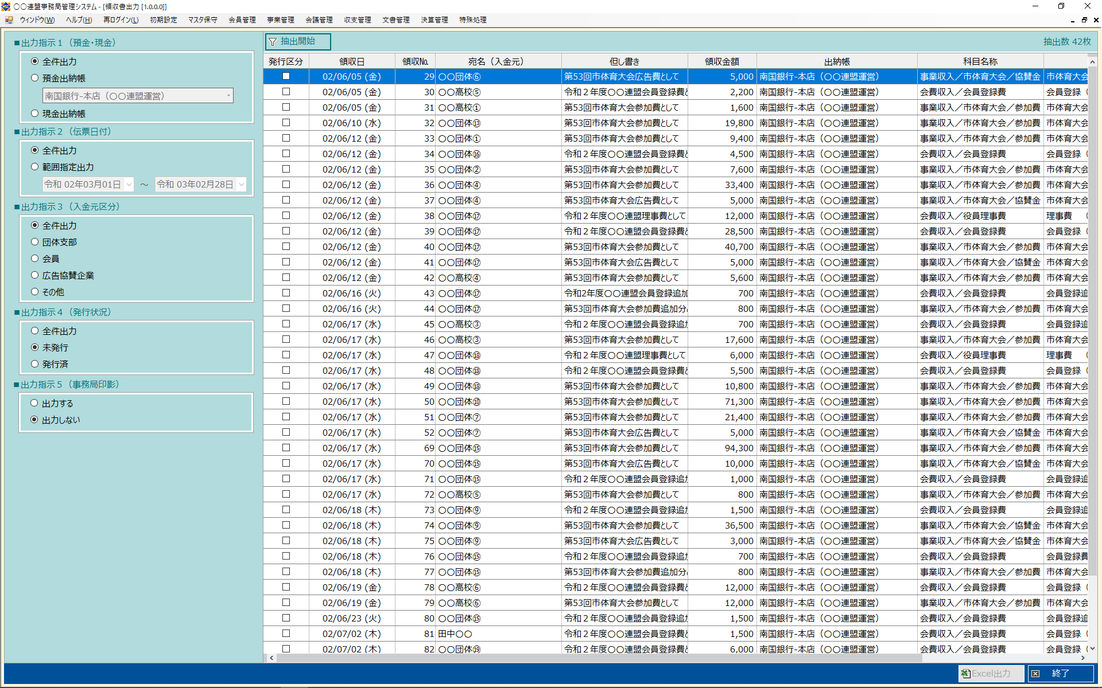Screen dimensions: 1102x688
Task: Select the 広告協賛企業 radio option
Action: tap(35, 275)
